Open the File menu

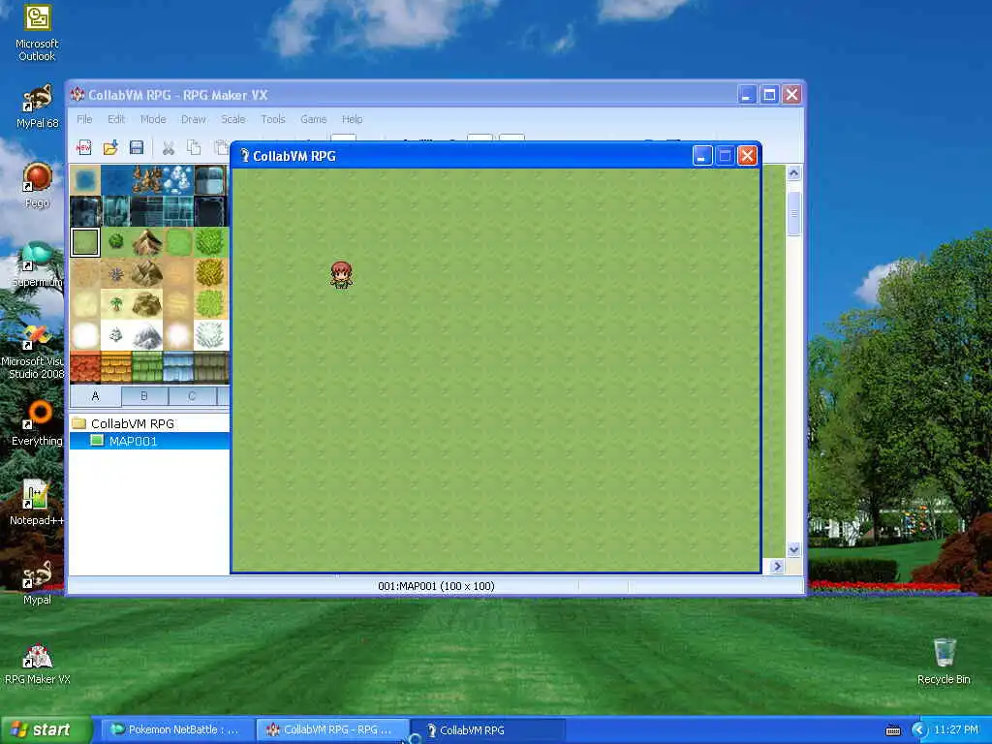click(x=84, y=119)
